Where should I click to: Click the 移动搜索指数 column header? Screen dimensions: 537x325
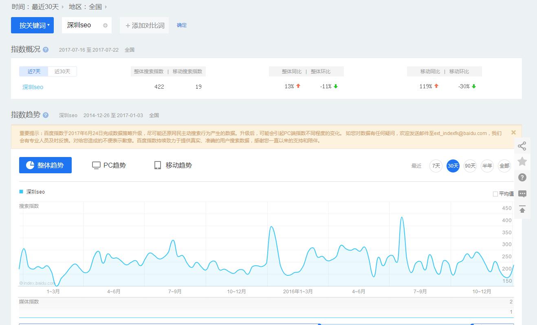click(187, 72)
